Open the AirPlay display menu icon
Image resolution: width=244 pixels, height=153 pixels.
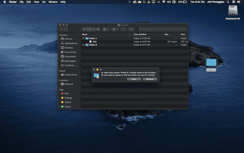point(153,2)
